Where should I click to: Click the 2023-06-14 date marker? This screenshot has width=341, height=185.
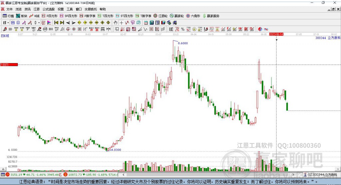tap(276, 34)
